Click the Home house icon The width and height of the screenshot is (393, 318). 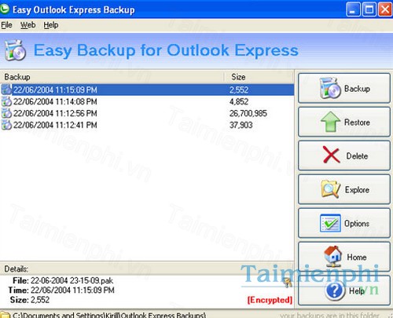332,255
